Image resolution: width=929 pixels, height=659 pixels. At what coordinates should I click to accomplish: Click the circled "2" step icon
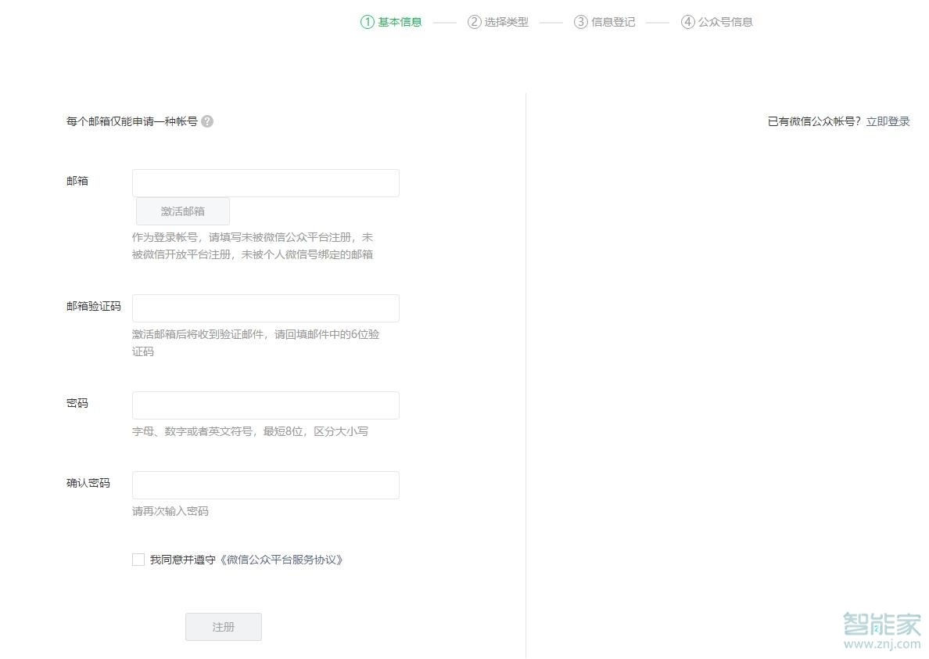pyautogui.click(x=475, y=22)
